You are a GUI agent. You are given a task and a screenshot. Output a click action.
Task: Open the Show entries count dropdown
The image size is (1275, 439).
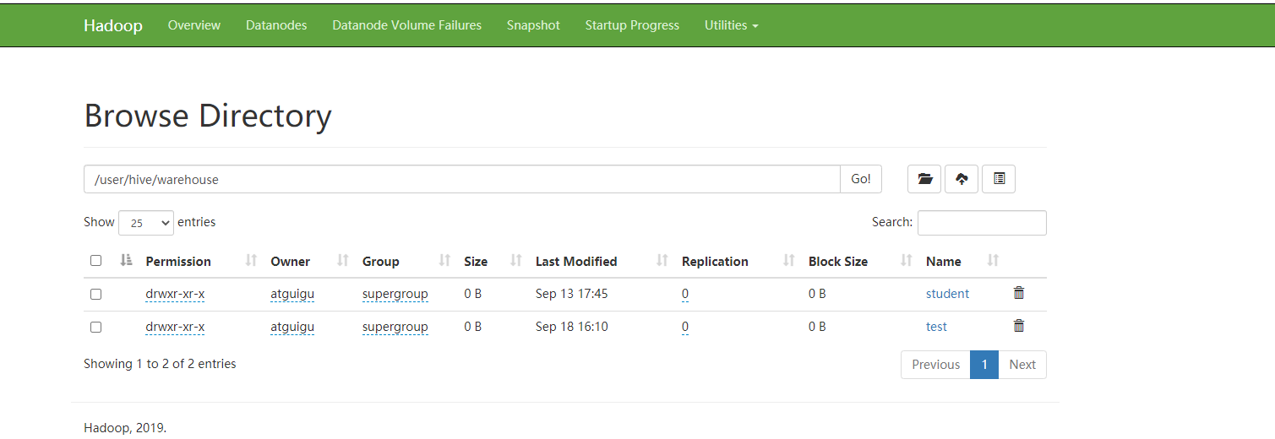pos(146,223)
